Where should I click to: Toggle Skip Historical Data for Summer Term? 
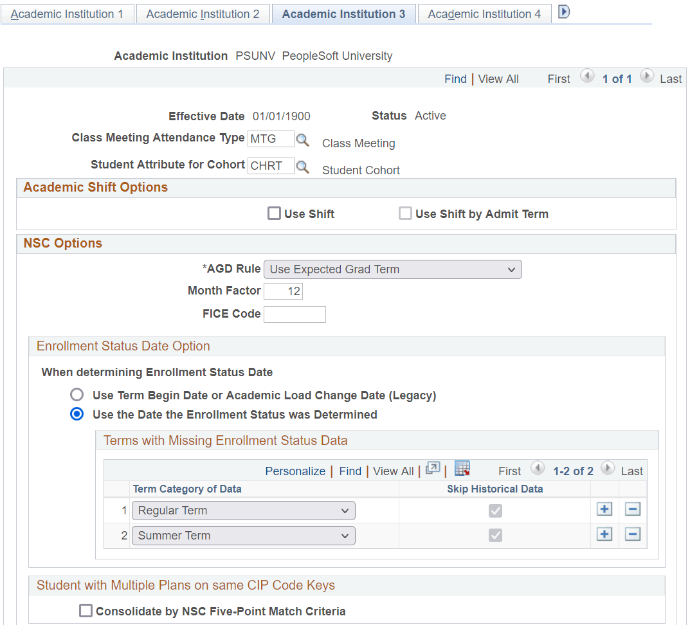click(495, 535)
